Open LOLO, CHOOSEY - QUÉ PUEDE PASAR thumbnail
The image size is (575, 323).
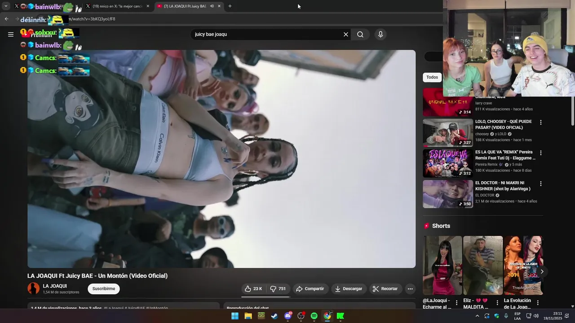pos(448,132)
